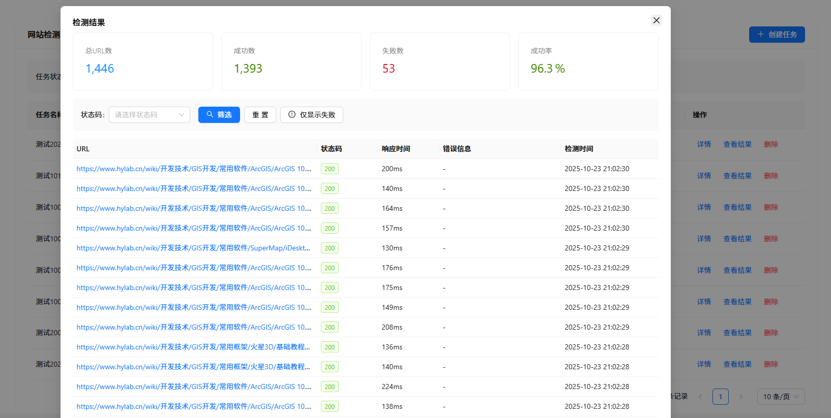Click the plus icon in 创建任务
This screenshot has height=418, width=831.
pos(761,35)
